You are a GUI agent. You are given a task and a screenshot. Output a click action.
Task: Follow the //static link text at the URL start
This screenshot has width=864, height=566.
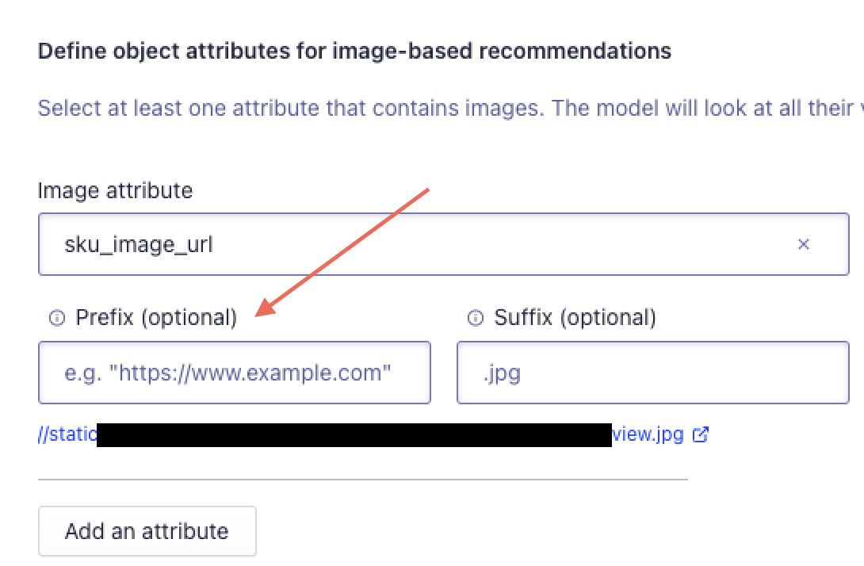coord(67,434)
